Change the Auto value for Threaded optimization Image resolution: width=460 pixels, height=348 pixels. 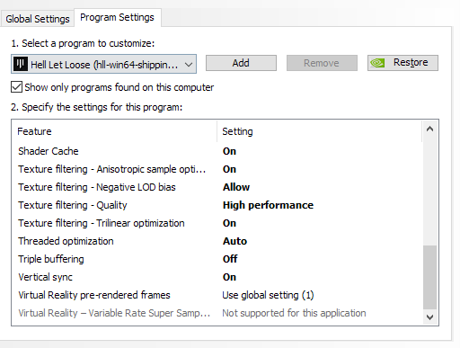pos(234,241)
